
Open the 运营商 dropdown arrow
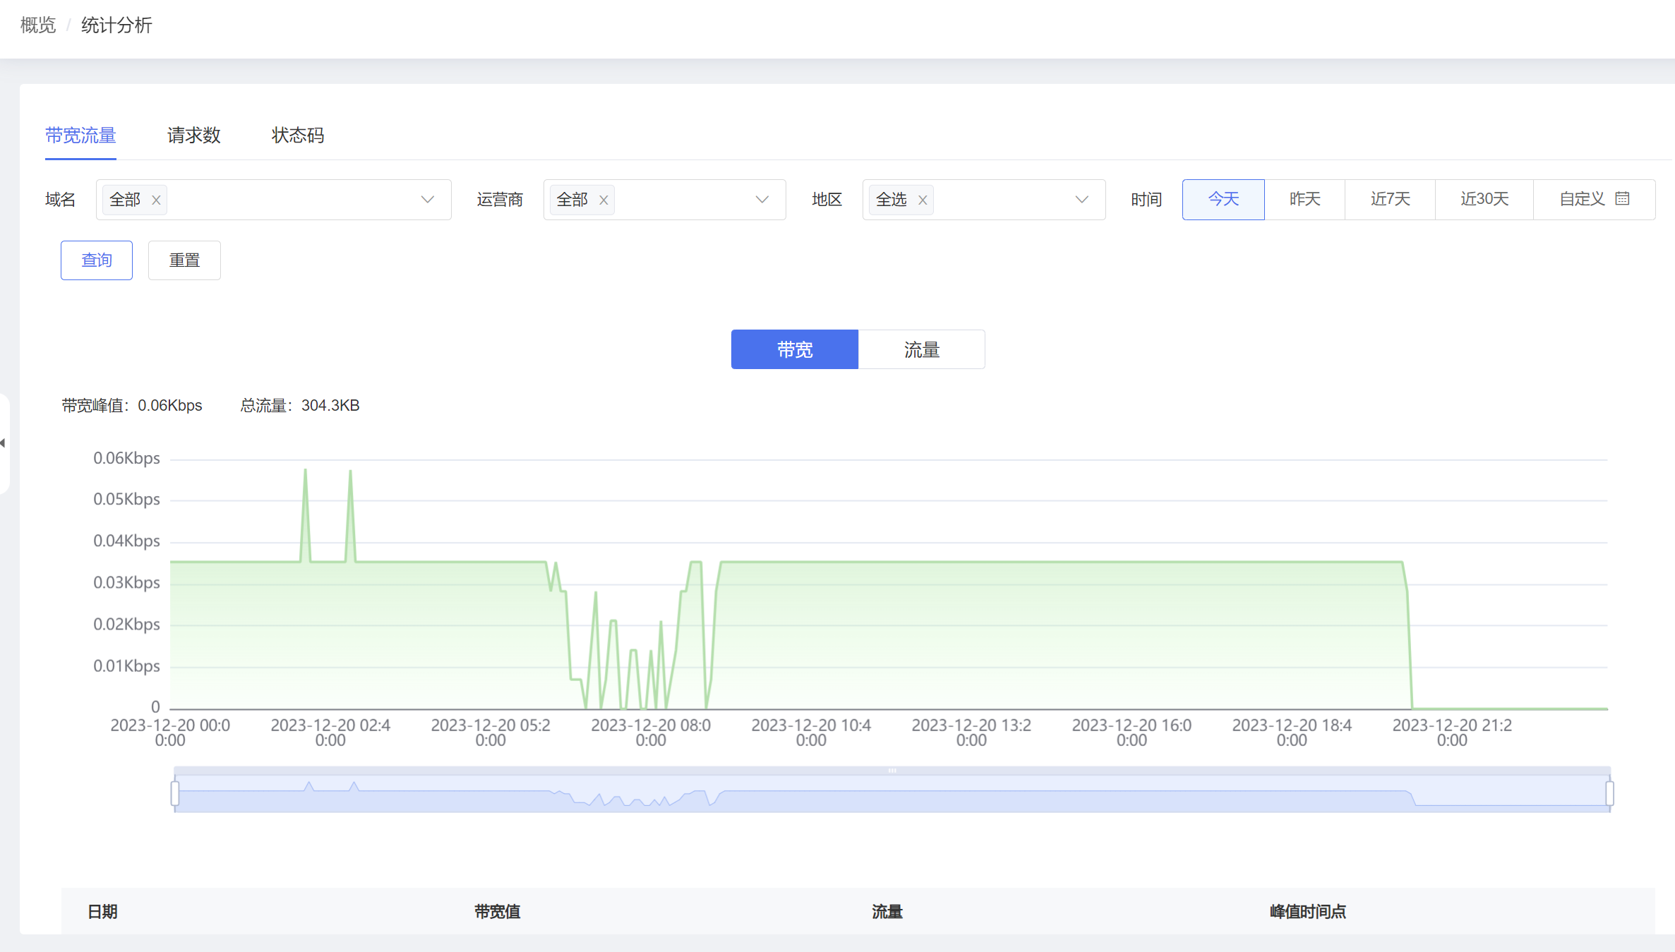(x=762, y=200)
